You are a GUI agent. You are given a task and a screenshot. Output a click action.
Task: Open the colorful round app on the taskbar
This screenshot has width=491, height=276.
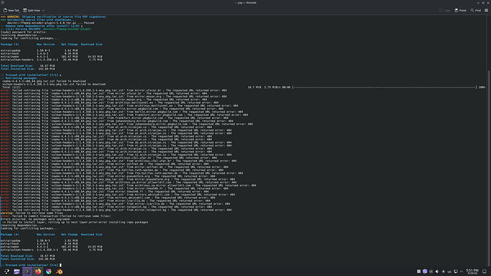tap(48, 272)
